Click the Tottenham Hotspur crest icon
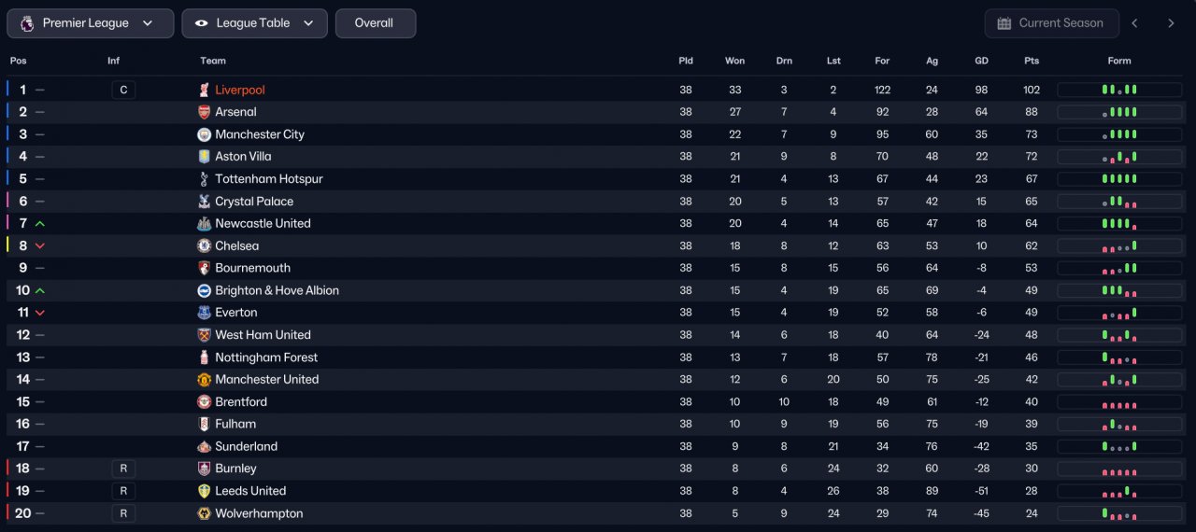This screenshot has height=532, width=1196. 204,179
